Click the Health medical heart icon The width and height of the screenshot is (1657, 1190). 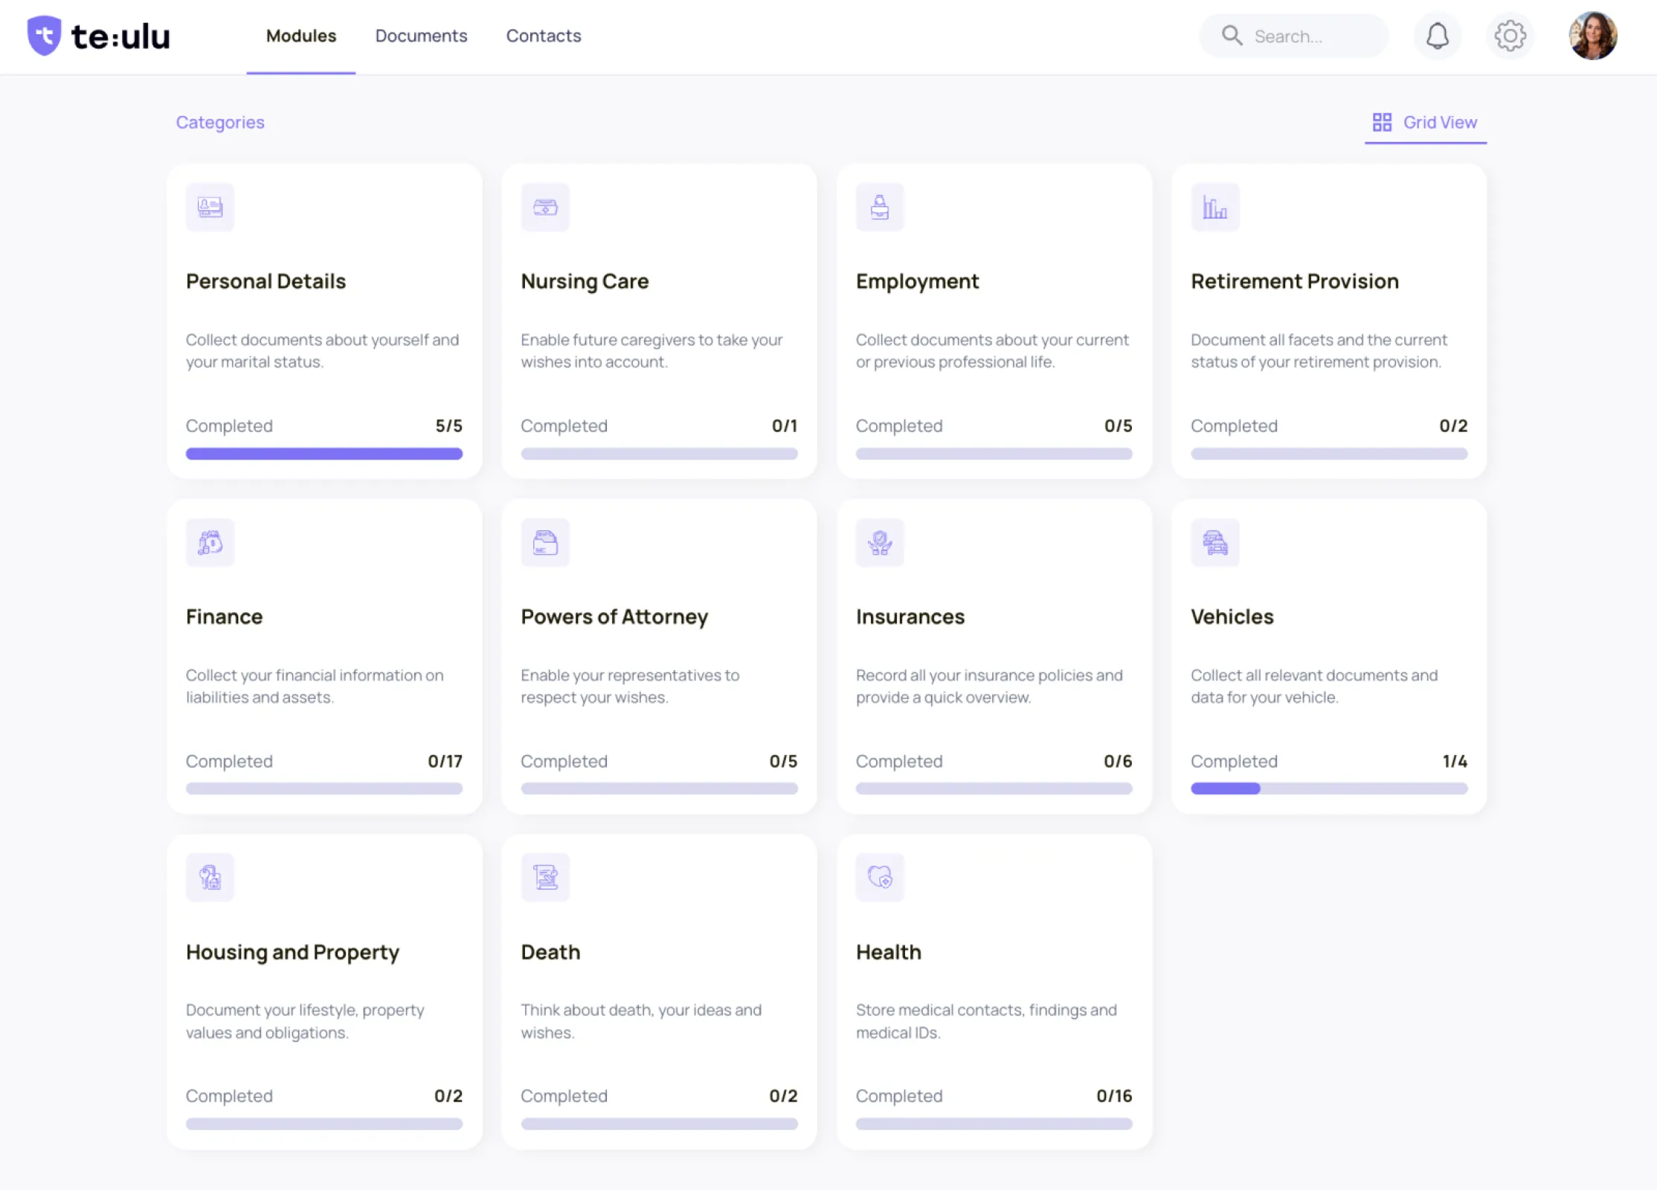(x=880, y=878)
